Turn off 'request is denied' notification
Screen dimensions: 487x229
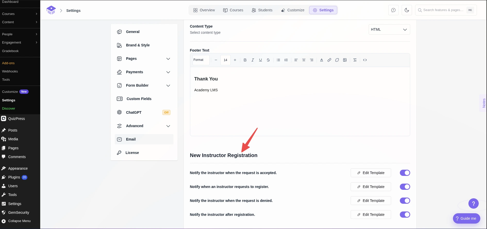(405, 201)
